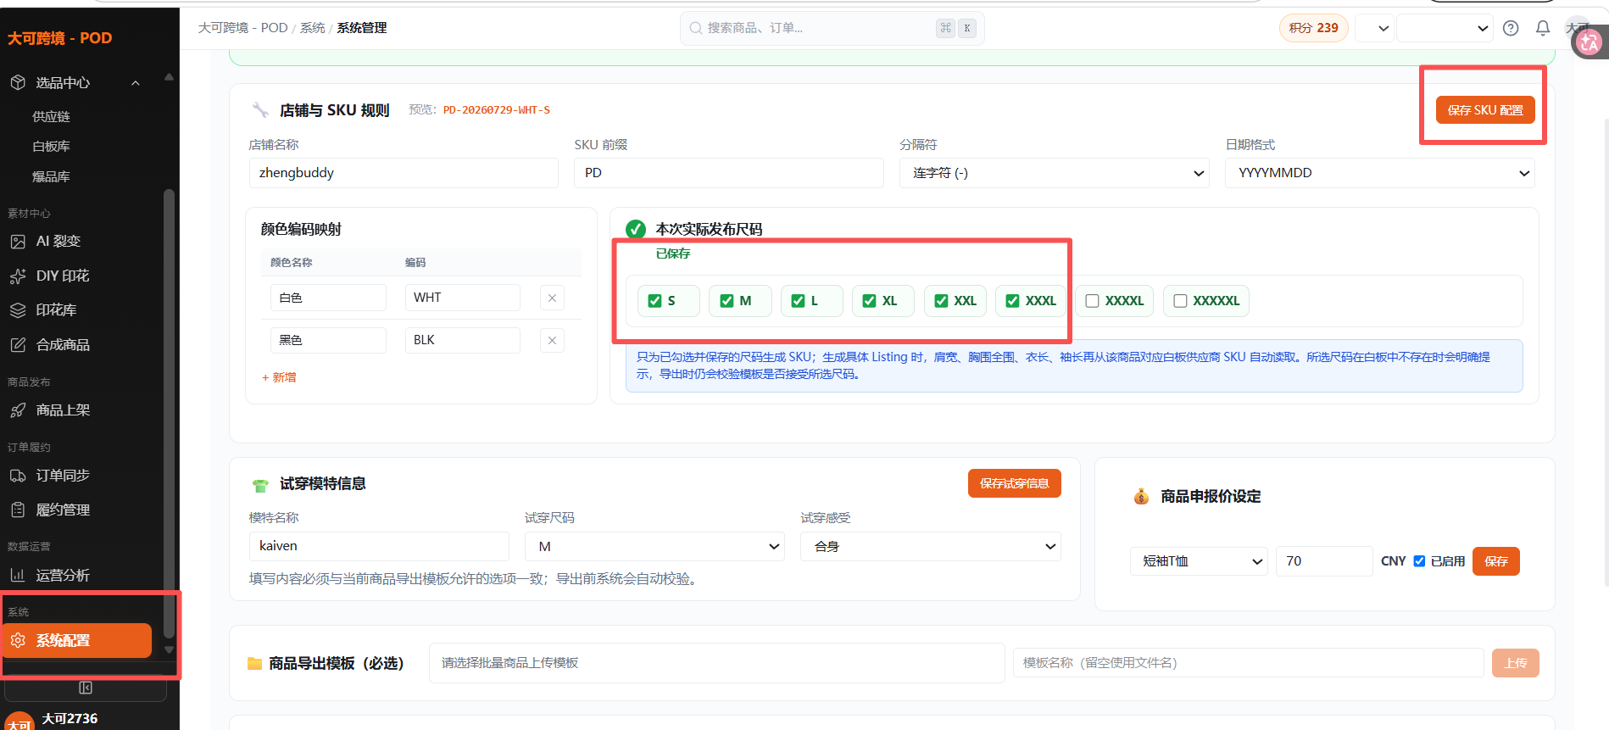The width and height of the screenshot is (1609, 730).
Task: Click the 搜索商品、订单 search box
Action: pyautogui.click(x=832, y=28)
